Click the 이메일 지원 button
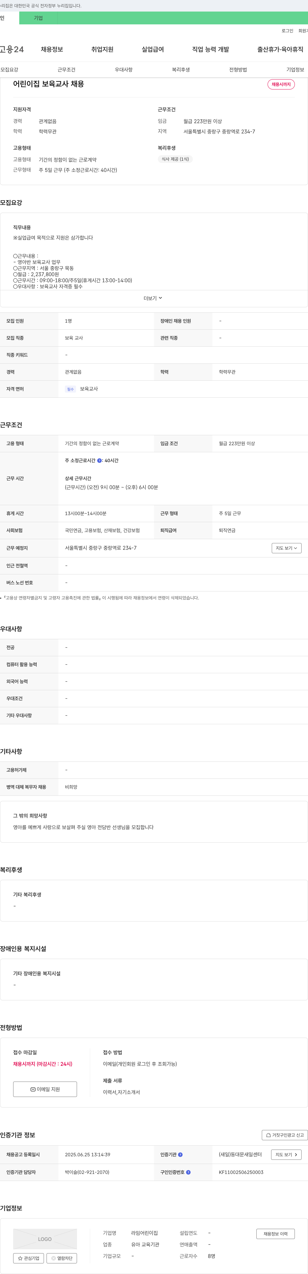The height and width of the screenshot is (1274, 308). click(x=45, y=1089)
